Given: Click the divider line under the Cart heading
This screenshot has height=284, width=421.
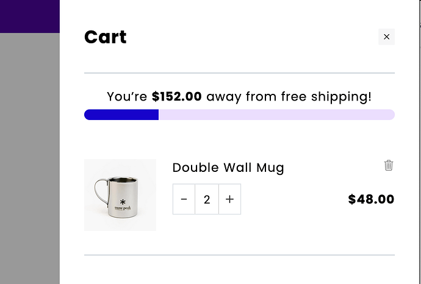Looking at the screenshot, I should pyautogui.click(x=239, y=73).
